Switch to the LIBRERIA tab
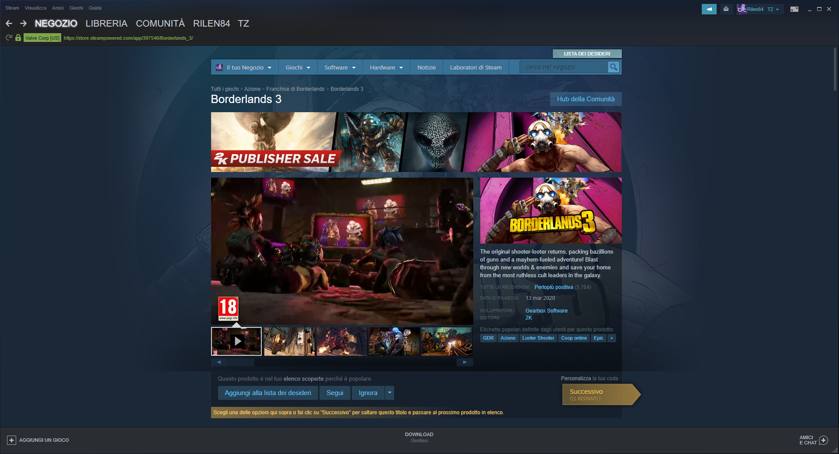Viewport: 839px width, 454px height. pyautogui.click(x=107, y=24)
